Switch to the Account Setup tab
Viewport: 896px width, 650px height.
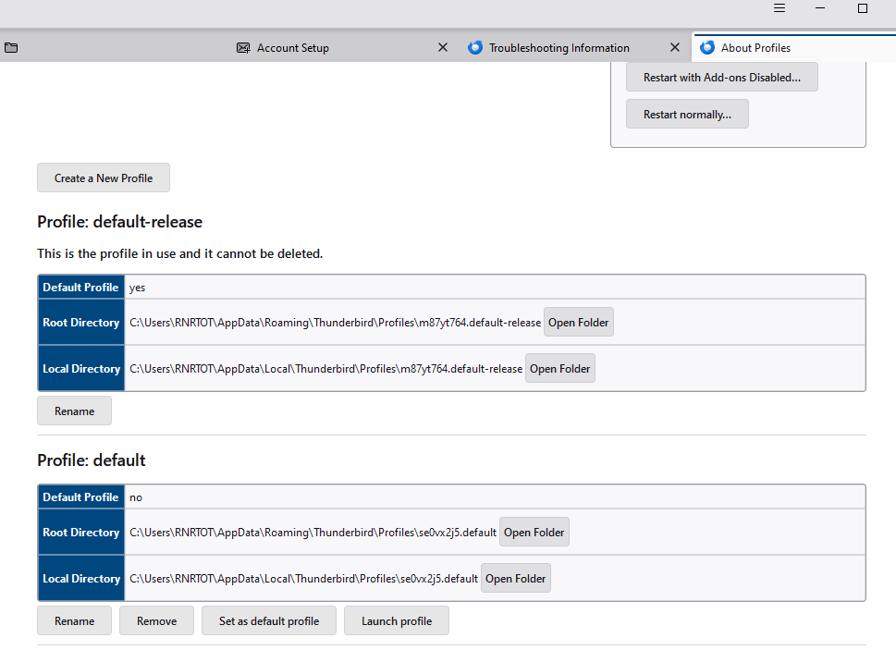tap(343, 48)
